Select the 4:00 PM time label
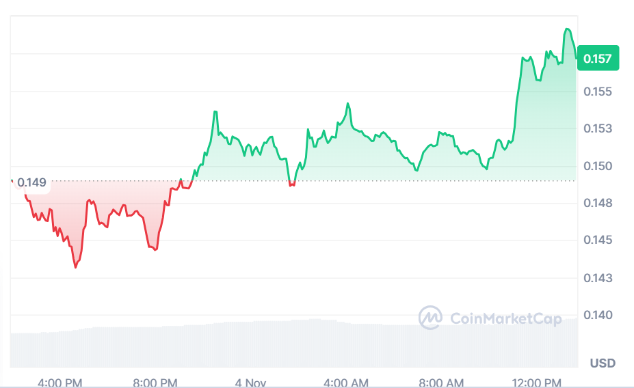 coord(61,381)
